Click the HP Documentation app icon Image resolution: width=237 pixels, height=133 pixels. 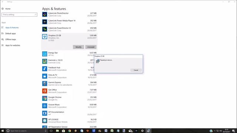point(44,113)
